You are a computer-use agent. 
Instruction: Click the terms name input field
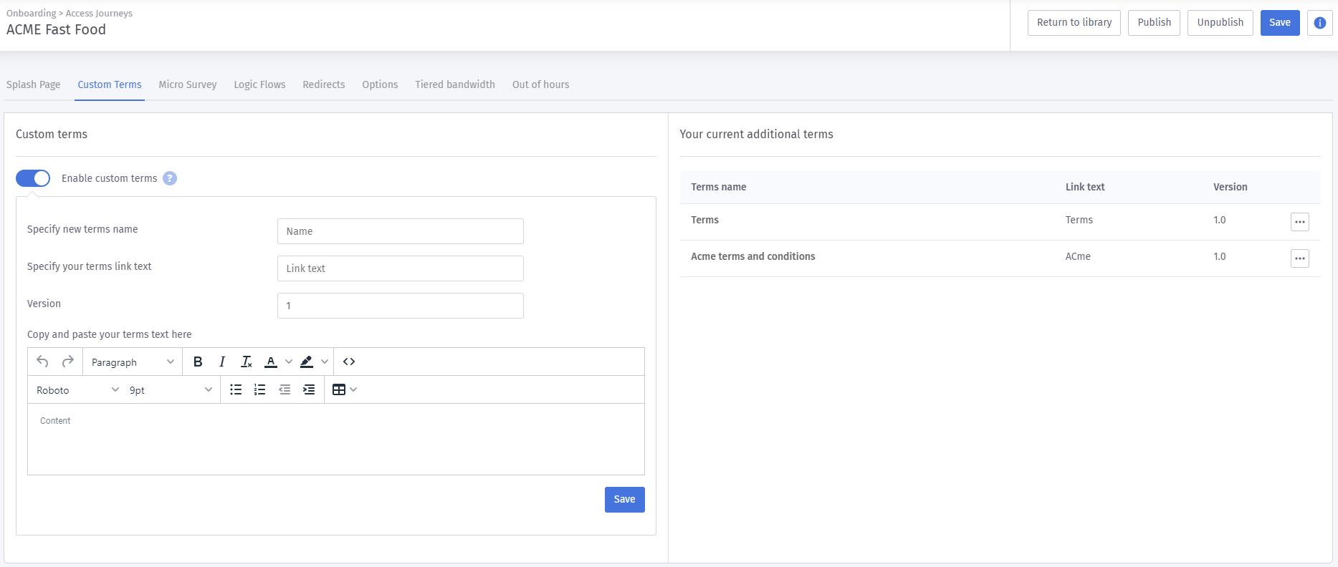400,231
